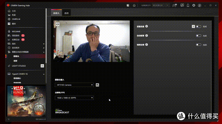Show info for the background effect setting
The height and width of the screenshot is (124, 222).
click(x=146, y=26)
